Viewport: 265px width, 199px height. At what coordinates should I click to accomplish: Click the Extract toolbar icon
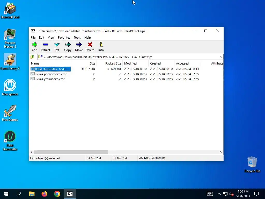coord(46,45)
